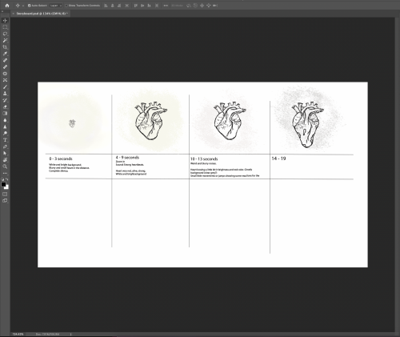The height and width of the screenshot is (337, 400).
Task: Select the Gradient tool
Action: pos(5,114)
